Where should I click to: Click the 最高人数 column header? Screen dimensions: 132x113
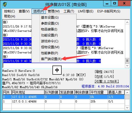[116, 92]
